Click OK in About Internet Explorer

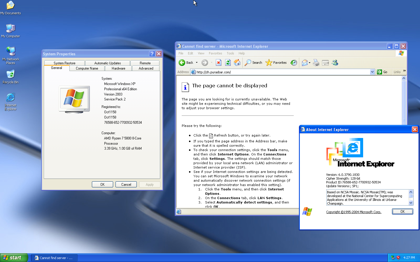coord(402,212)
